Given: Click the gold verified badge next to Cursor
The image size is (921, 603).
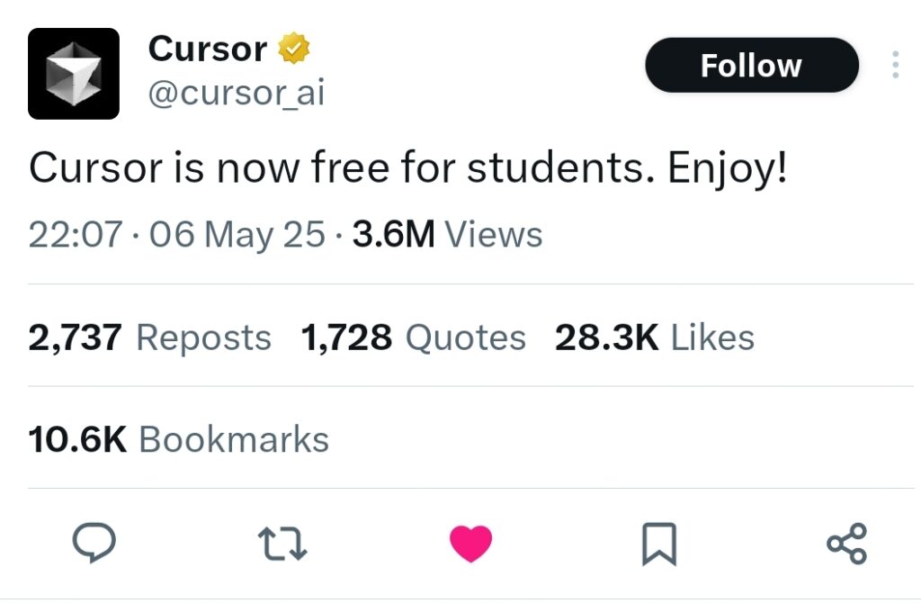Looking at the screenshot, I should (293, 49).
